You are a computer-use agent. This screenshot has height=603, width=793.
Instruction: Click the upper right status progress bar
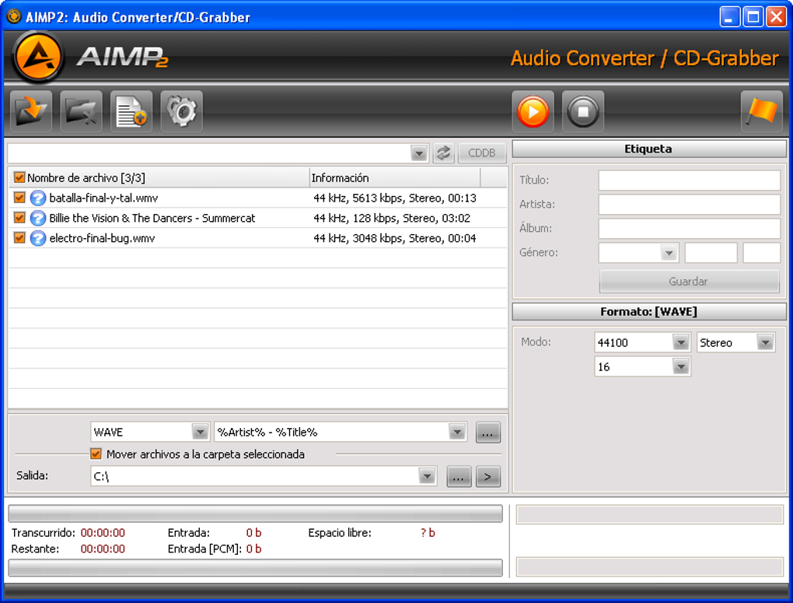(x=649, y=515)
